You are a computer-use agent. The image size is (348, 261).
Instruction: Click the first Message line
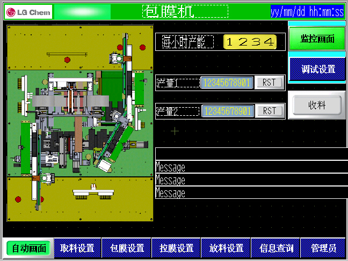point(251,167)
